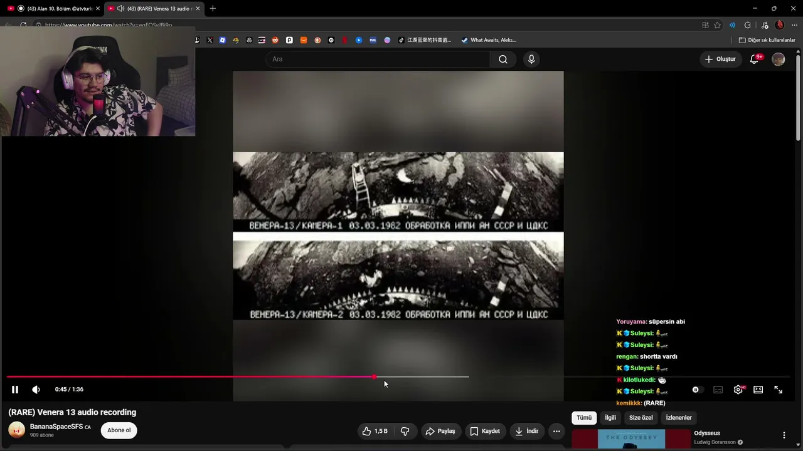803x451 pixels.
Task: Click the YouTube search field labeled Ara
Action: coord(379,59)
